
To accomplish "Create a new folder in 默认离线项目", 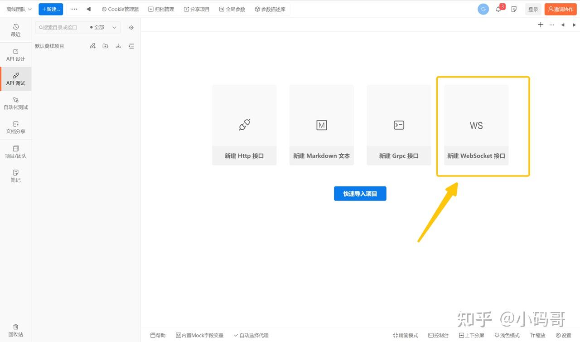I will (105, 46).
